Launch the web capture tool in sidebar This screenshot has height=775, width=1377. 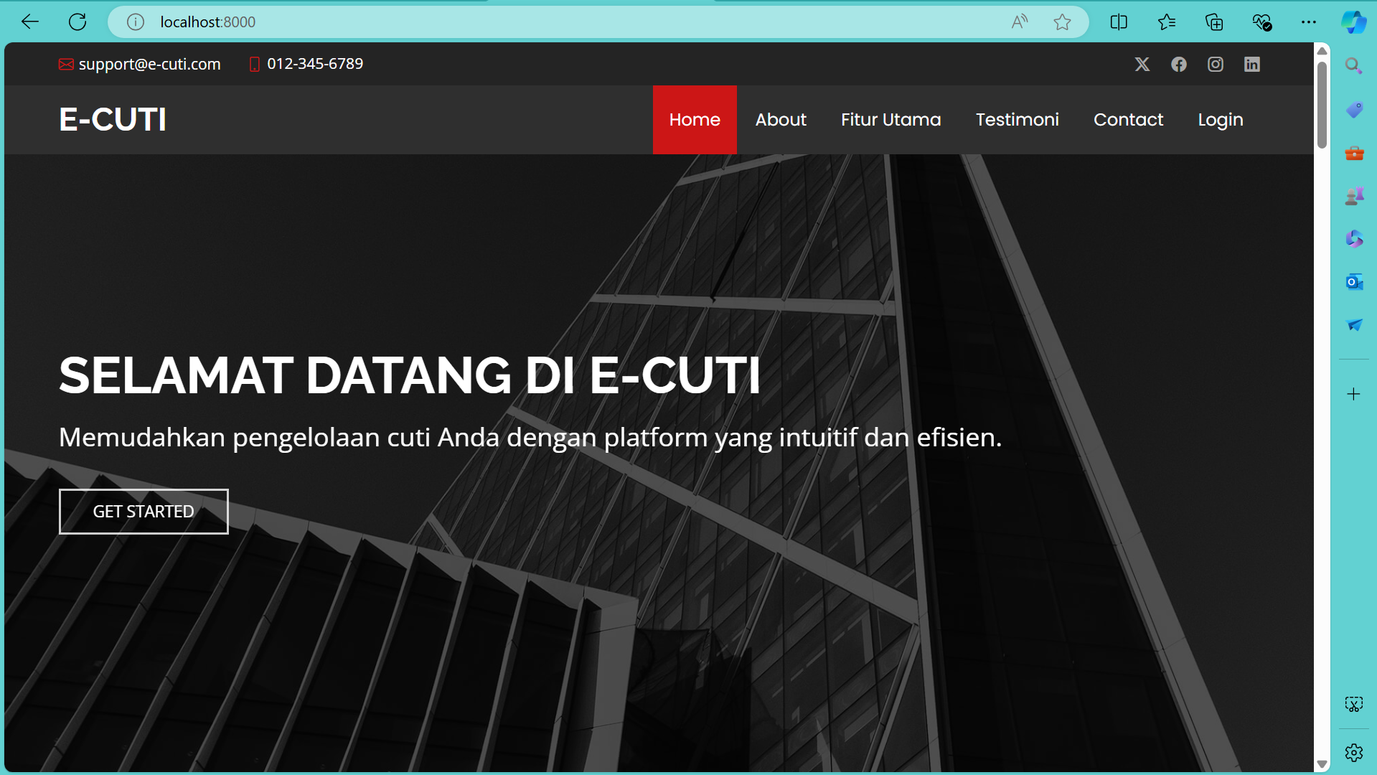tap(1353, 705)
